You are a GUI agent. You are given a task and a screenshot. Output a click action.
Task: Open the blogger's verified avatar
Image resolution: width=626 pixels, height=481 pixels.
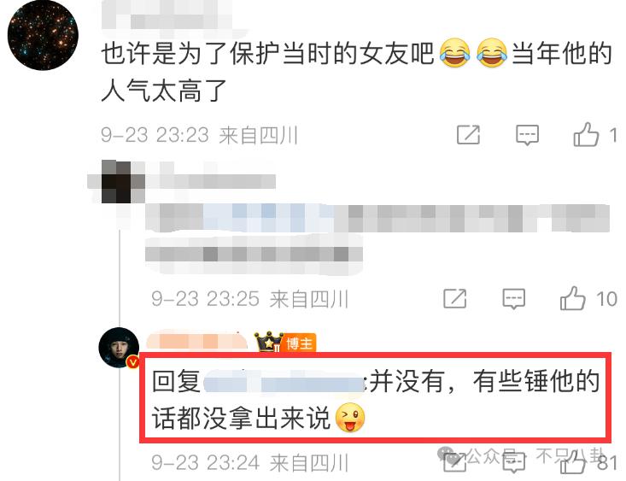(119, 347)
